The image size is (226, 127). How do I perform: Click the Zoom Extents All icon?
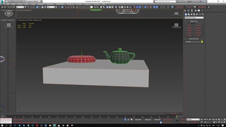225,119
